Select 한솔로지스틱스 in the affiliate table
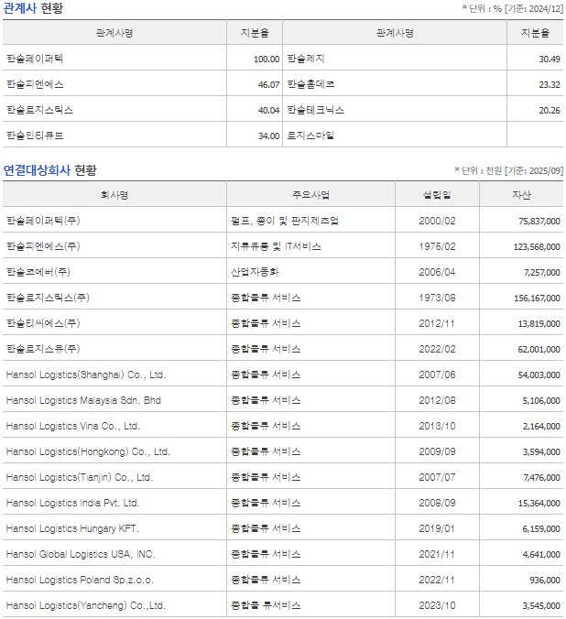Image resolution: width=566 pixels, height=619 pixels. [39, 110]
